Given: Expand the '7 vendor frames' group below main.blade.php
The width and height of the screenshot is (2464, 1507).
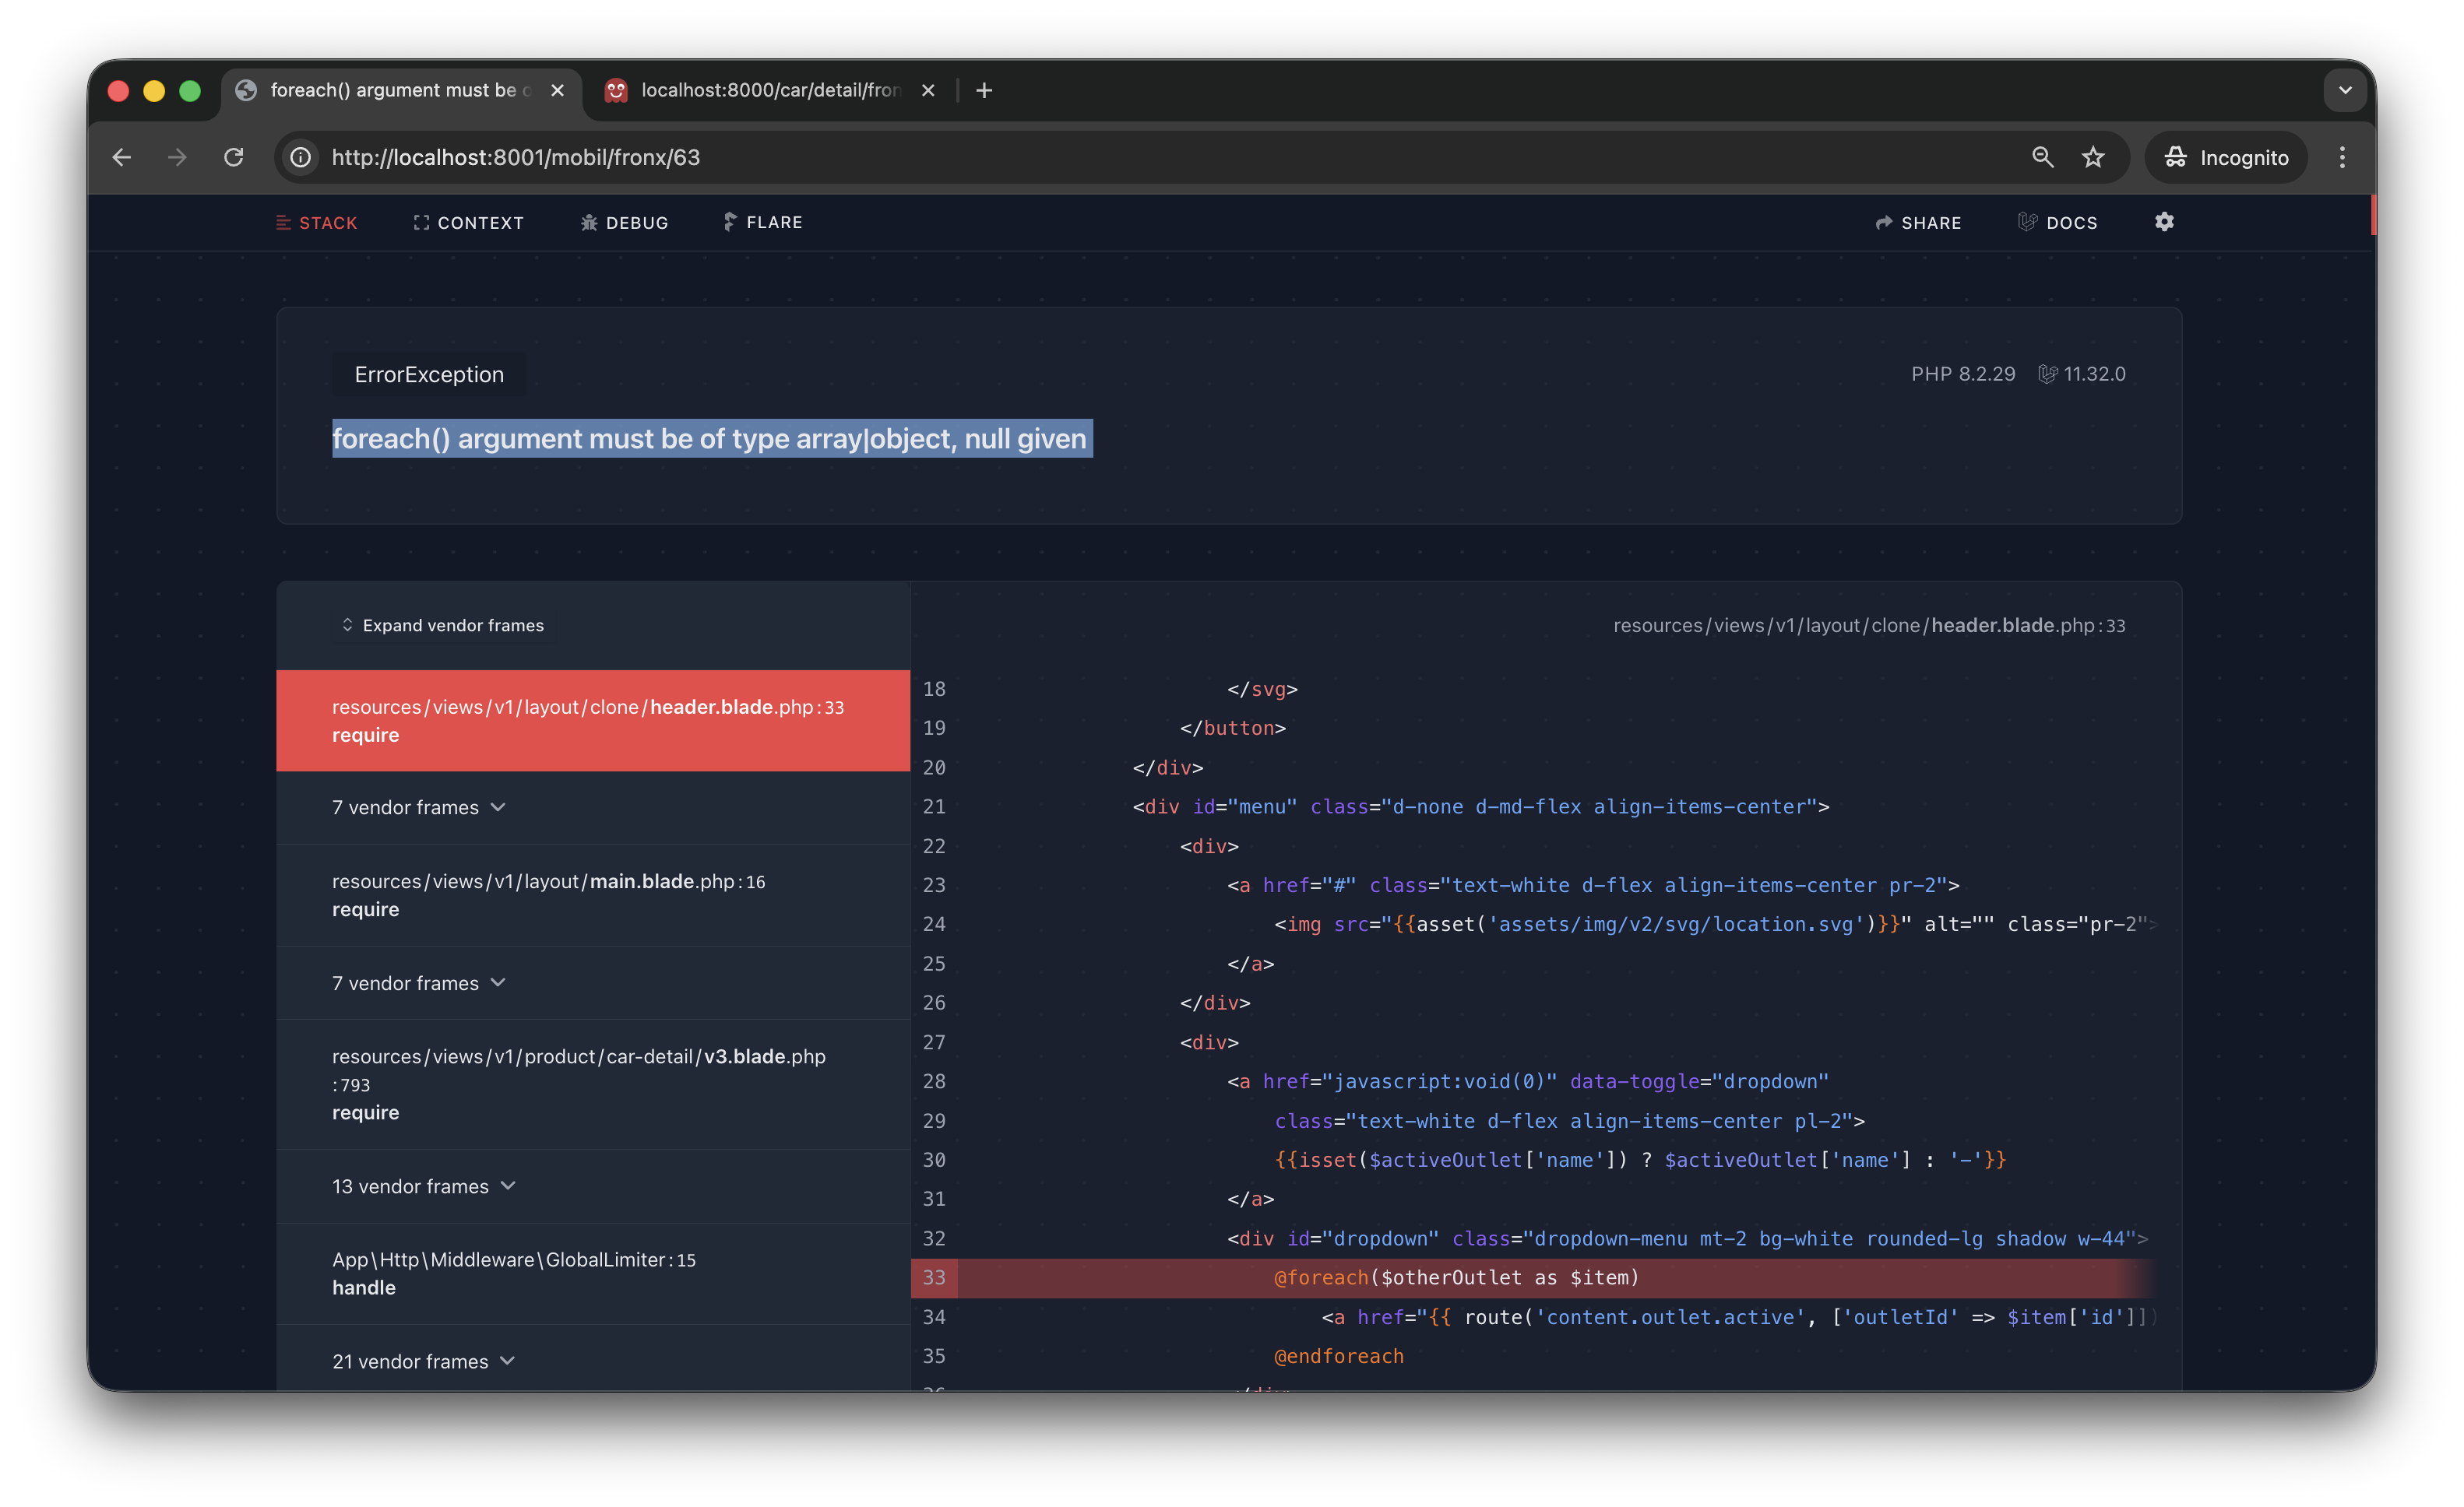Looking at the screenshot, I should 593,982.
